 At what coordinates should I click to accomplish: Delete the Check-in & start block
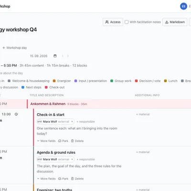coord(77,141)
